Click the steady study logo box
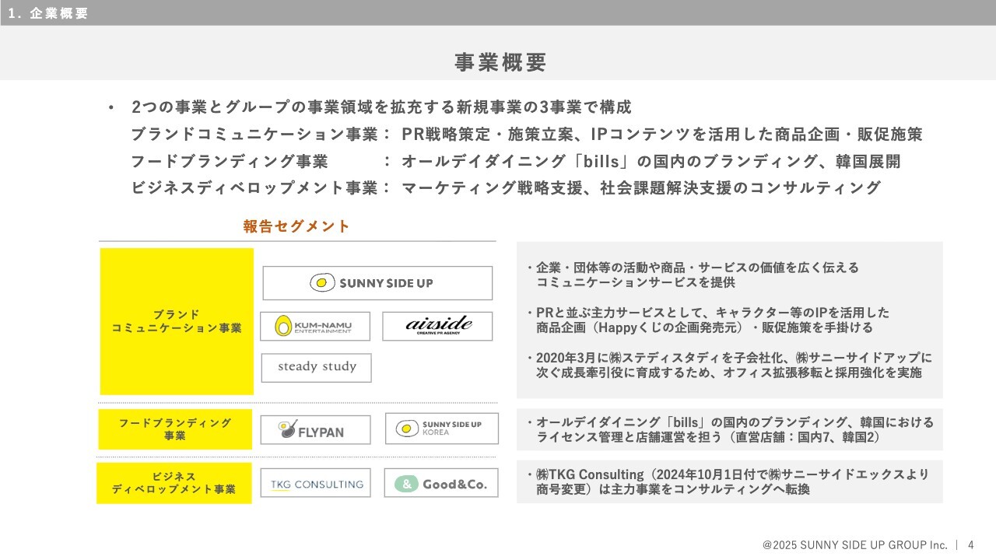The image size is (996, 560). click(x=316, y=368)
